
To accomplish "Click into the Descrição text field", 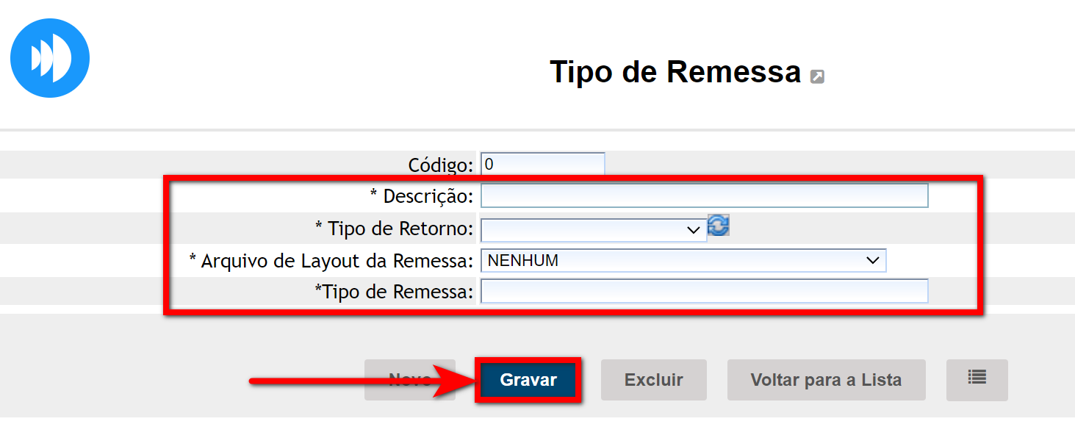I will (x=704, y=196).
